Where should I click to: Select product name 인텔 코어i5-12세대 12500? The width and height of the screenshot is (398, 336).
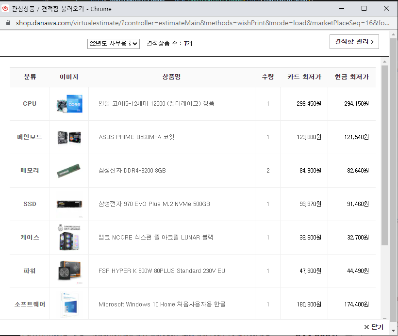coord(156,103)
